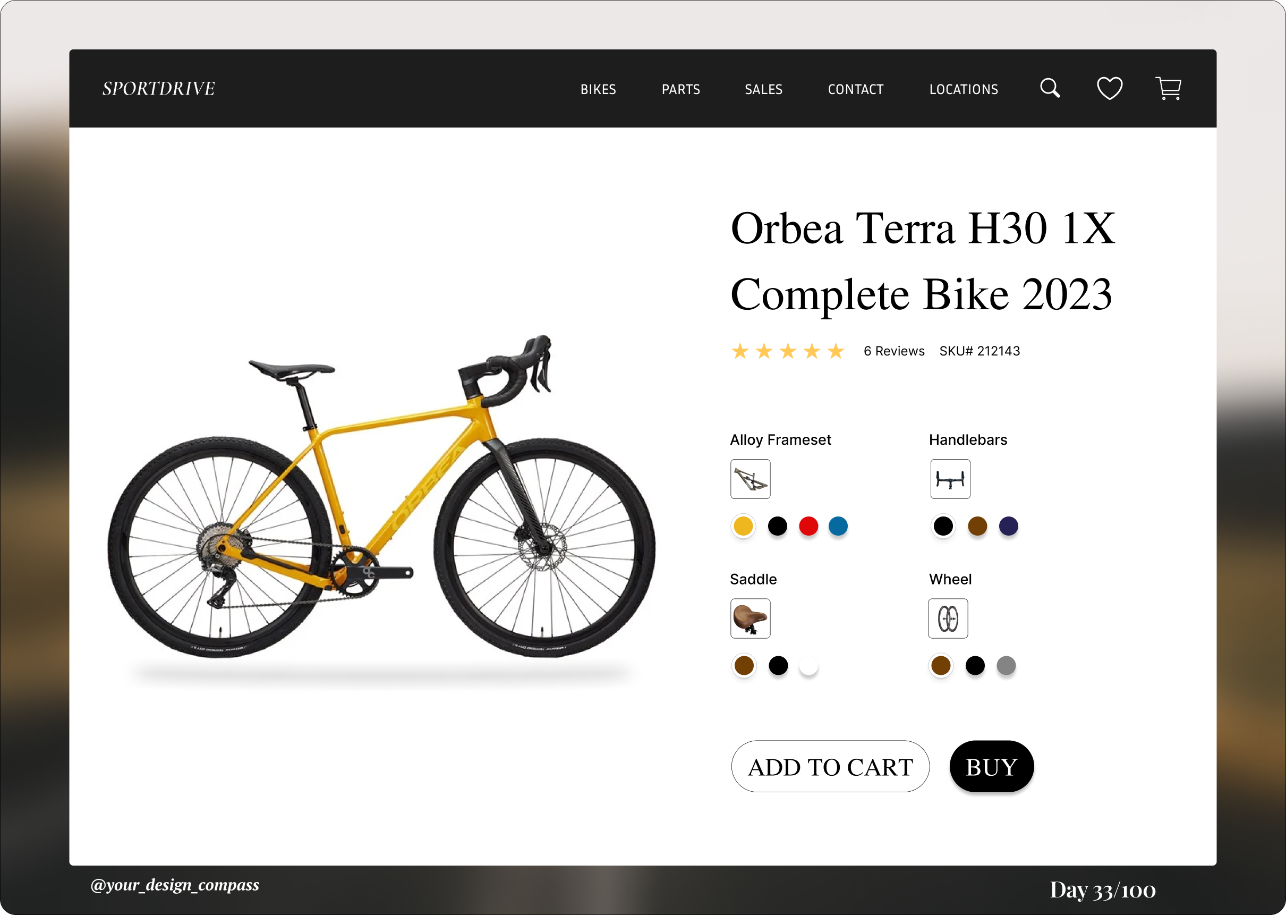Viewport: 1286px width, 915px height.
Task: Select the Wheel thumbnail icon
Action: pyautogui.click(x=948, y=618)
